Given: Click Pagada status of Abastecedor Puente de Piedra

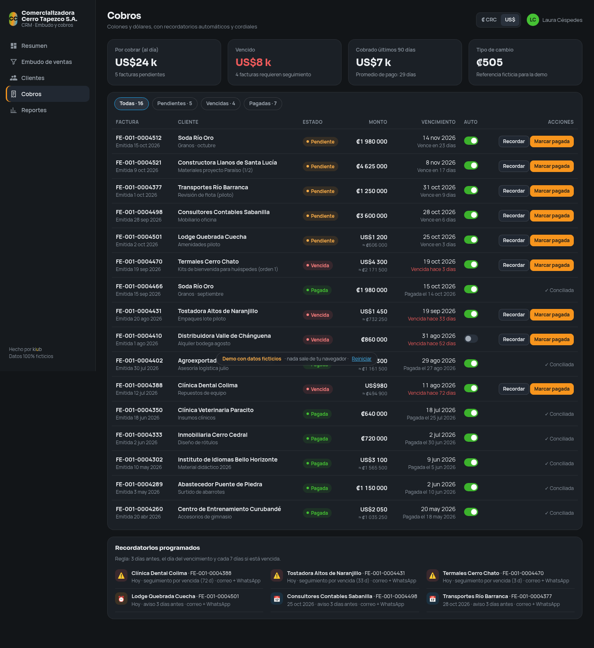Looking at the screenshot, I should coord(317,488).
